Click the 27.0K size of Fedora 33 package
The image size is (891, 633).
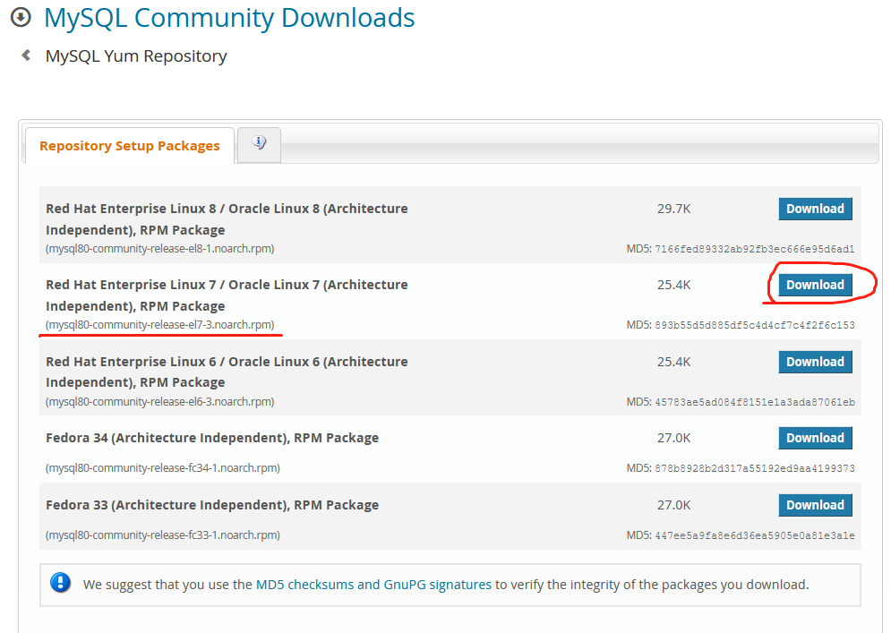tap(674, 505)
